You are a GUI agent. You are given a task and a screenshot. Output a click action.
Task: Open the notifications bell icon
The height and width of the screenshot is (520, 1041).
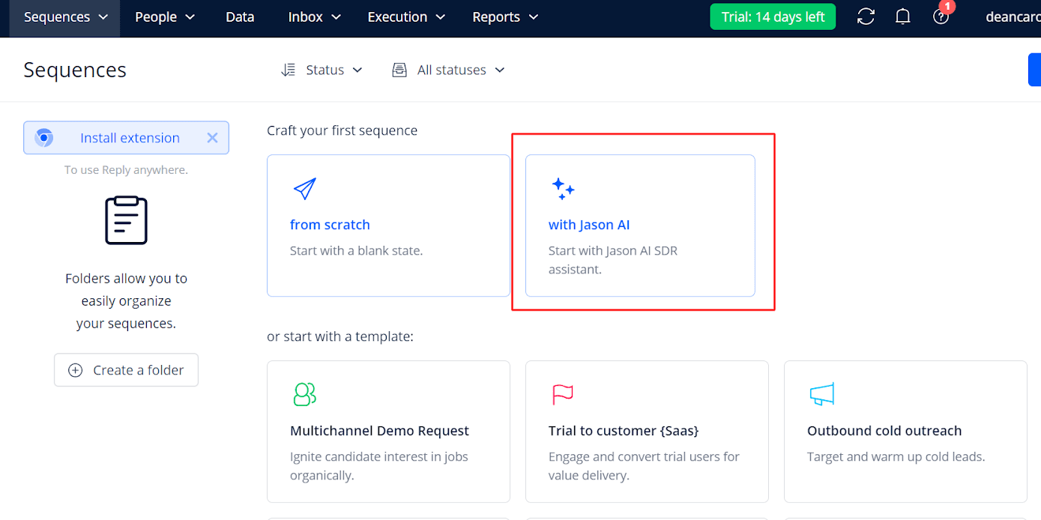902,16
